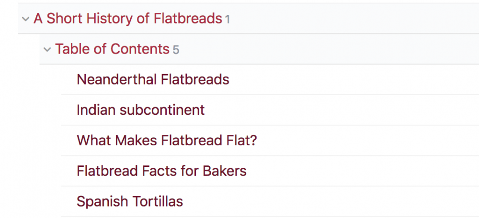The width and height of the screenshot is (479, 218).
Task: Collapse the Table of Contents section
Action: [47, 49]
